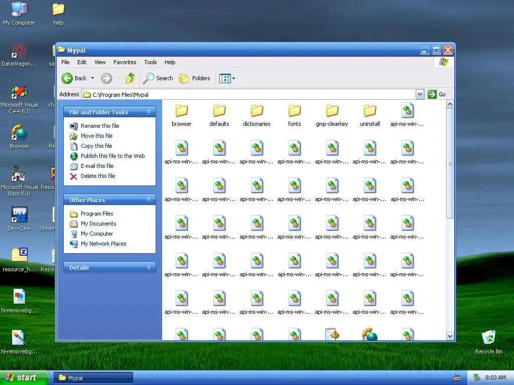Open the Search pane

pos(158,78)
